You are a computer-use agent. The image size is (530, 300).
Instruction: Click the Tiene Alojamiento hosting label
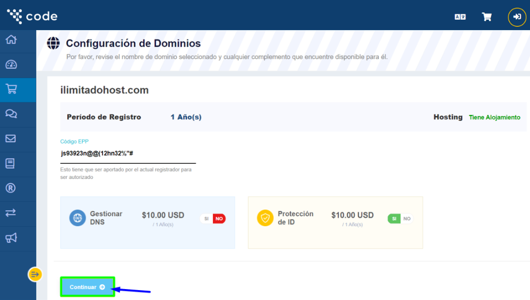pyautogui.click(x=494, y=118)
